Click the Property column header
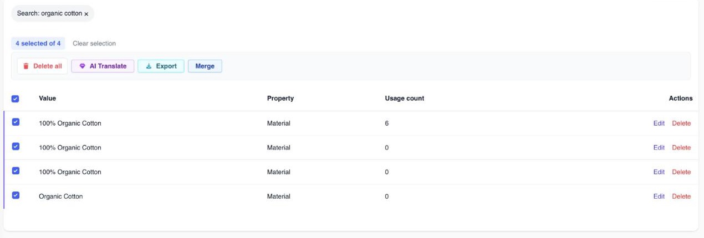The image size is (704, 238). 280,99
